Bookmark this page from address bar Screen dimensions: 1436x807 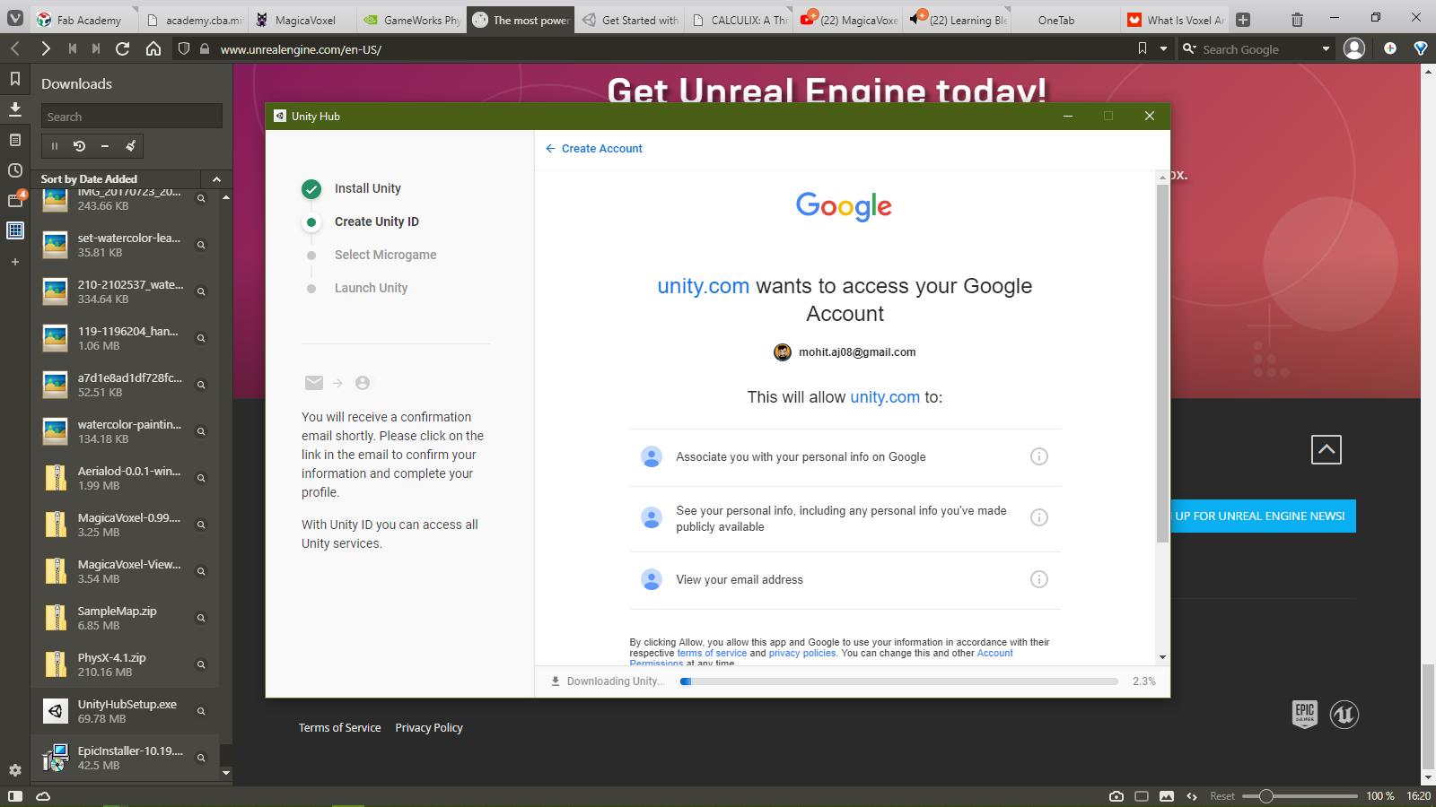pyautogui.click(x=1143, y=48)
